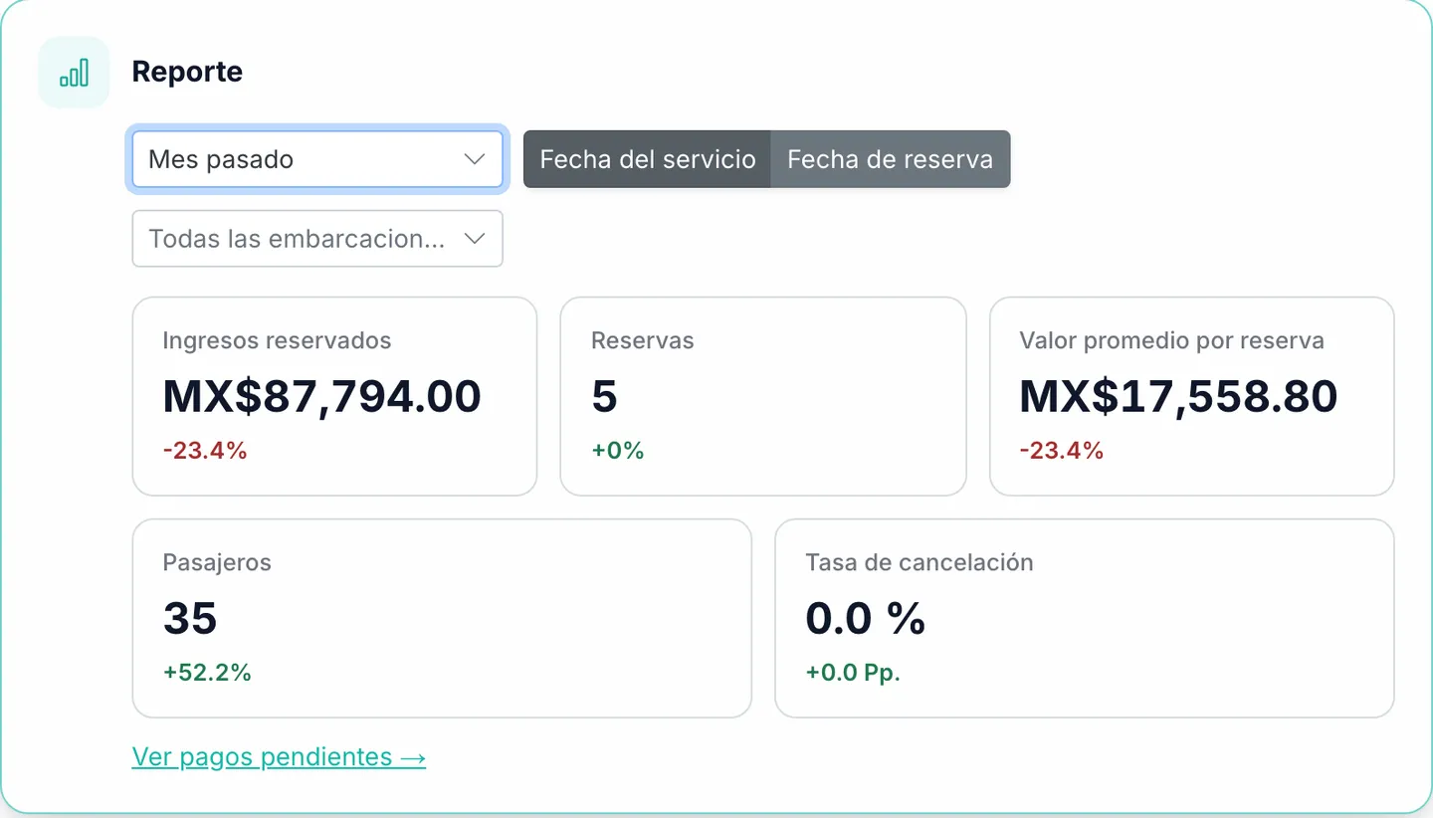Click 'Valor promedio por reserva' label
The height and width of the screenshot is (818, 1433).
1171,341
